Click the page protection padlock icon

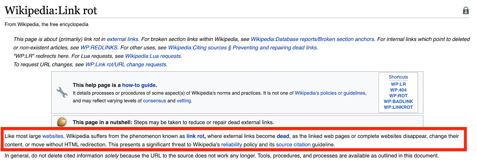[466, 11]
